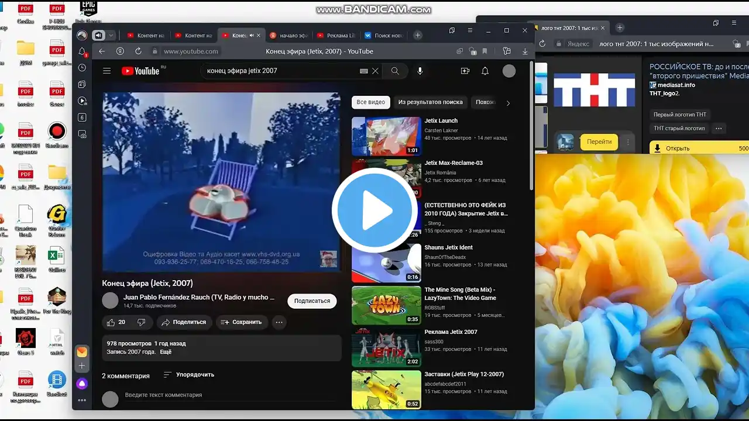Open YouTube notifications bell
This screenshot has height=421, width=749.
(485, 71)
